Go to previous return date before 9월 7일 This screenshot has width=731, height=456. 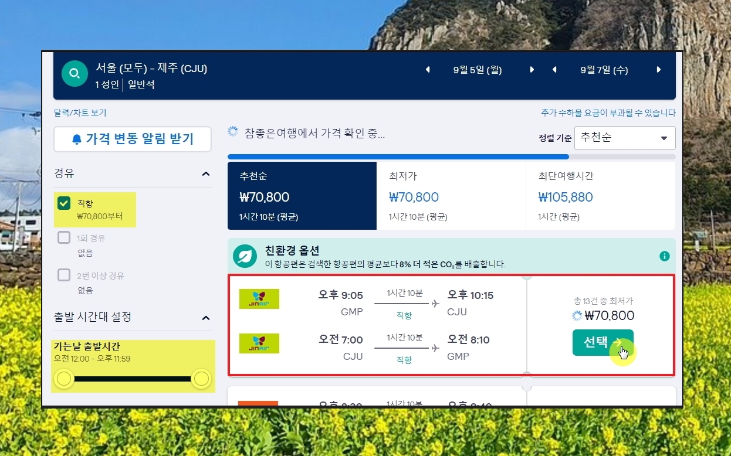click(554, 70)
